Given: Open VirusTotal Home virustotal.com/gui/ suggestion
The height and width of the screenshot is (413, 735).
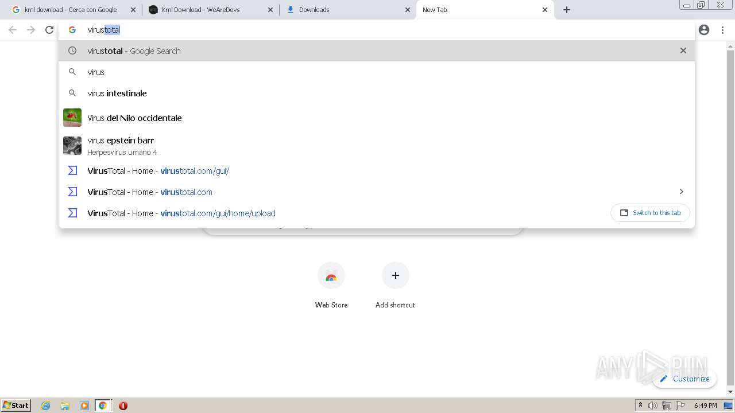Looking at the screenshot, I should (x=377, y=170).
